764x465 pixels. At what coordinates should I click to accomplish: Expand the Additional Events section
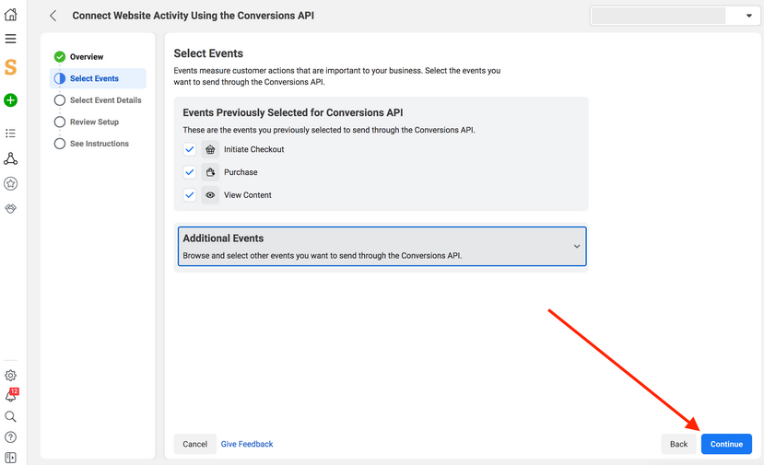coord(382,247)
